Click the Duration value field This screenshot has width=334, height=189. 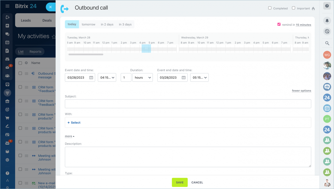click(126, 78)
